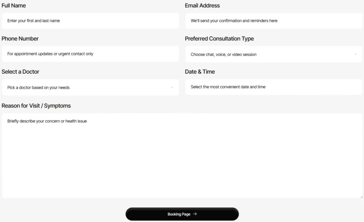Click the 'Pick a doctor based on your needs' text
Screen dimensions: 364x222
pos(39,87)
